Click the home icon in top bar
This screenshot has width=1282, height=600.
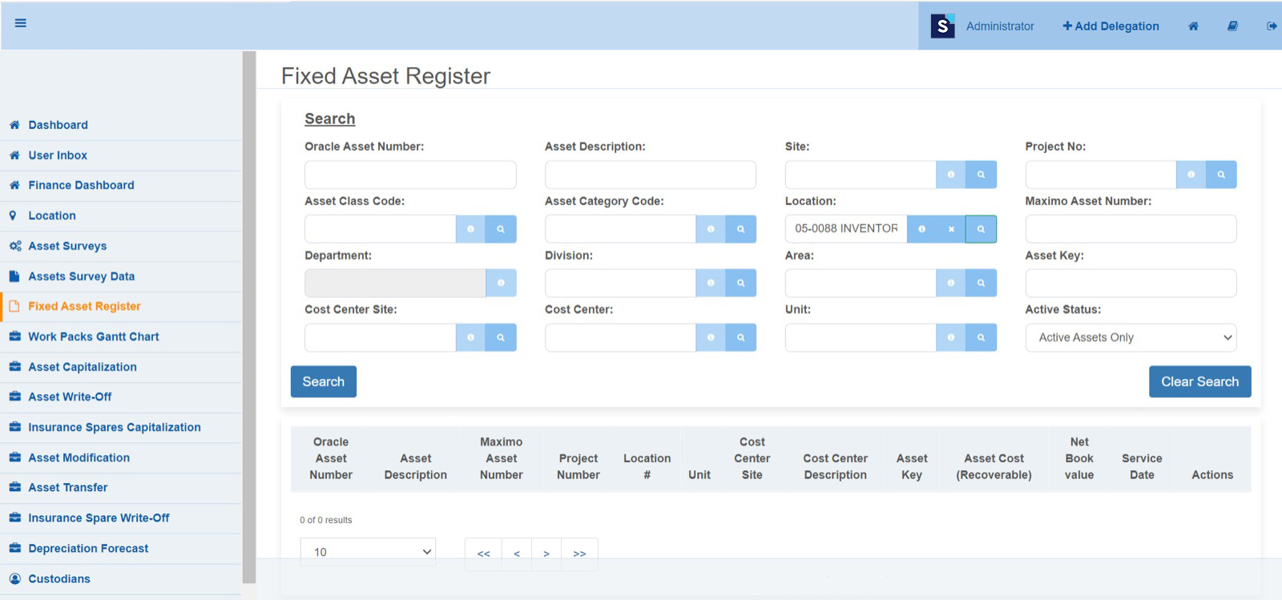click(1193, 26)
